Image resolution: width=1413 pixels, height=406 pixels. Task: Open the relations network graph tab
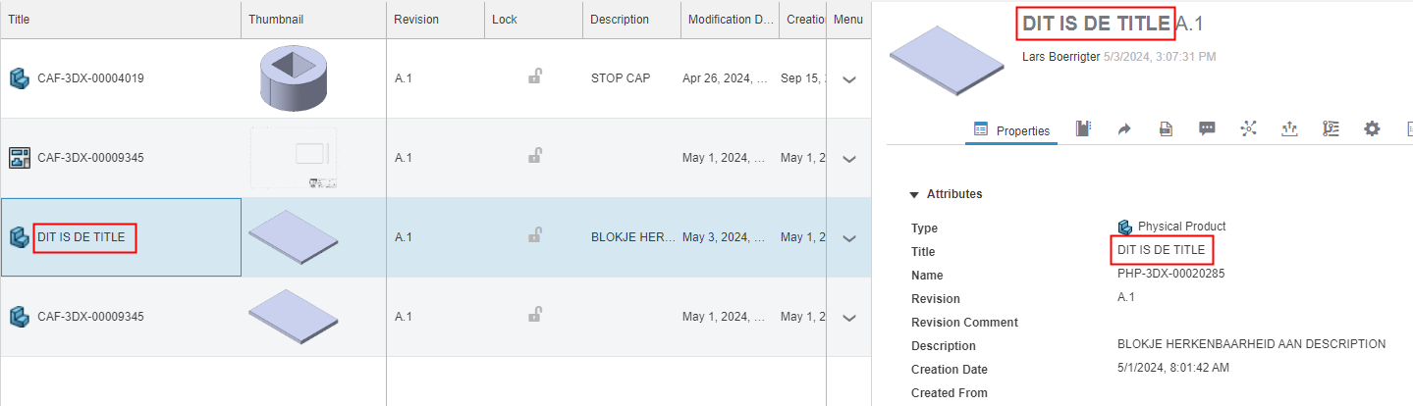[x=1248, y=128]
